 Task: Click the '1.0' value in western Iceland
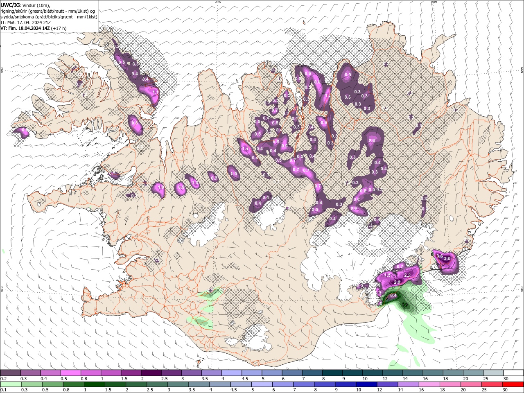point(160,187)
